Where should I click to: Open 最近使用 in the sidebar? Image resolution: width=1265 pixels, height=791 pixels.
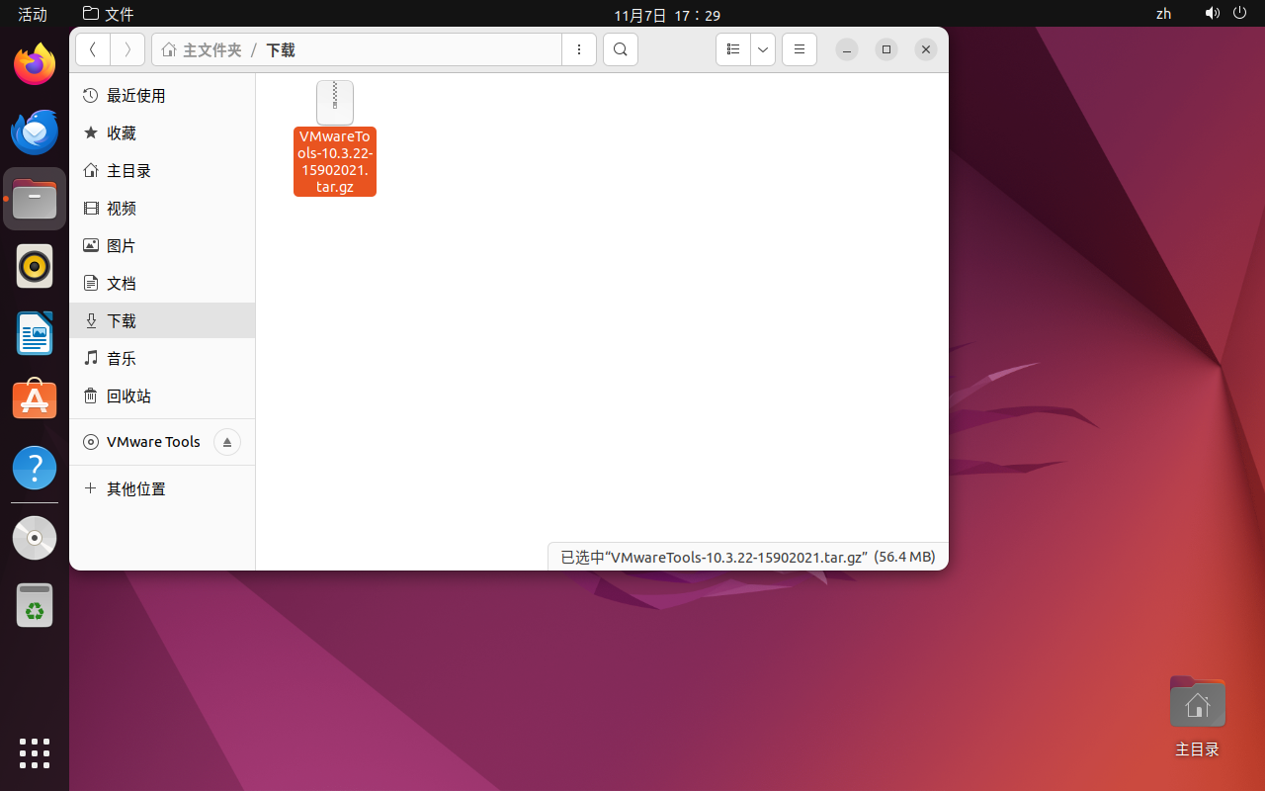click(162, 96)
